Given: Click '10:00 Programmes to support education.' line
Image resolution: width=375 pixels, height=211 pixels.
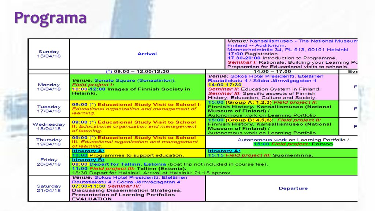Looking at the screenshot, I should click(x=128, y=155).
